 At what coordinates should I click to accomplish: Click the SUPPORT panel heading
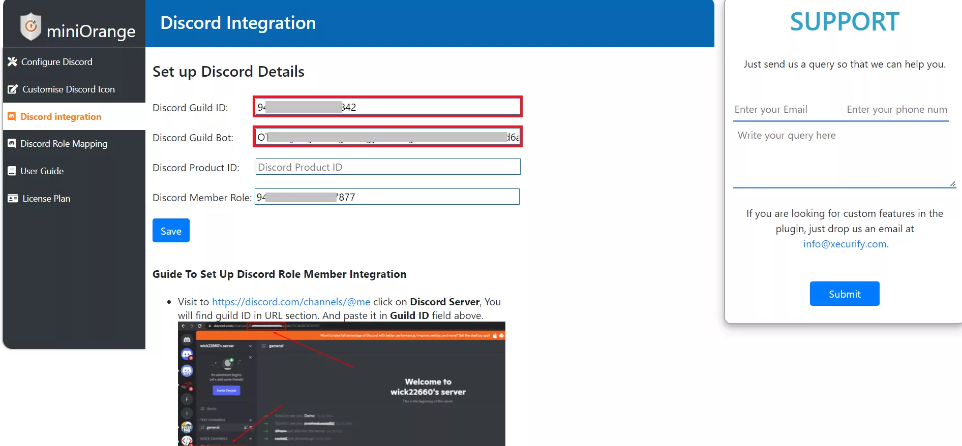(x=845, y=22)
